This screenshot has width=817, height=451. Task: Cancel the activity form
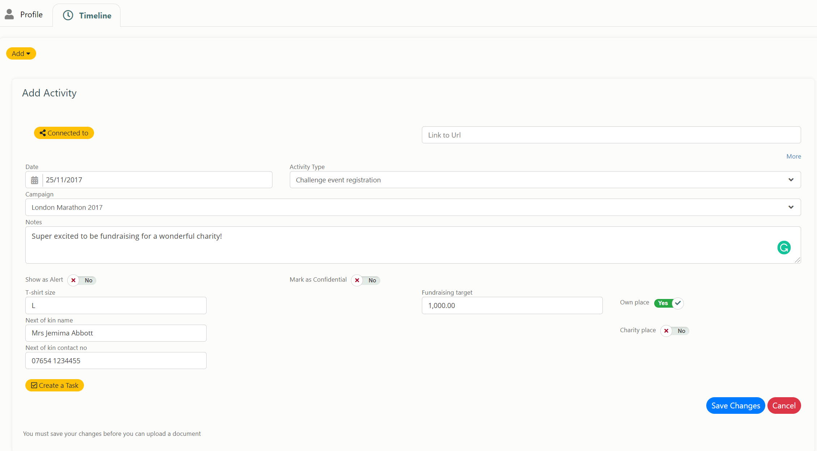(784, 406)
